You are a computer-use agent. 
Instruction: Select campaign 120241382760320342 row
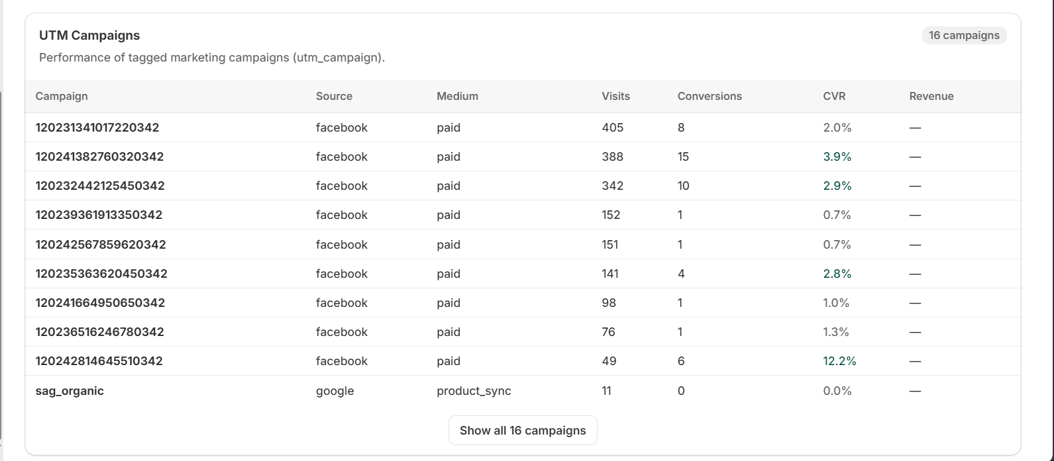pos(99,157)
